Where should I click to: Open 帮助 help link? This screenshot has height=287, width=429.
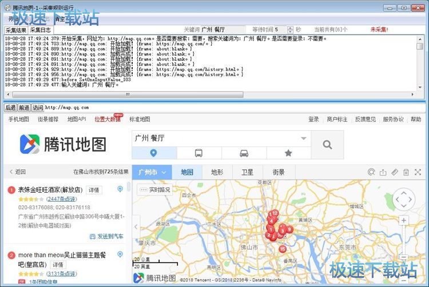point(416,119)
